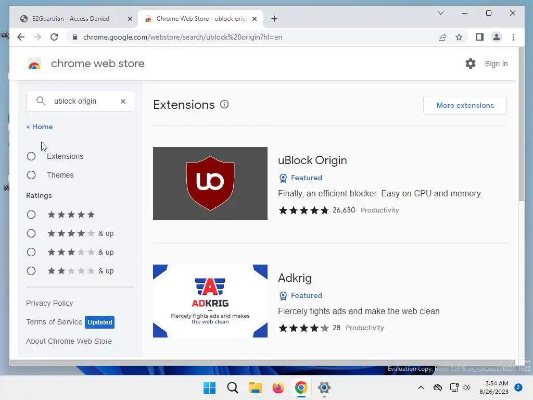The width and height of the screenshot is (533, 400).
Task: Click the taskbar clock showing 3:54 AM
Action: tap(494, 387)
